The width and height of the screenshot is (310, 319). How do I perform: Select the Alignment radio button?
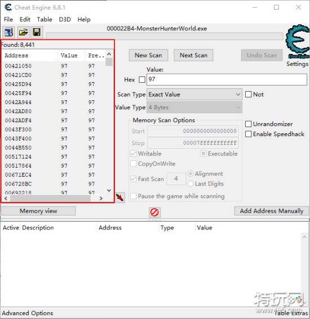pos(191,174)
